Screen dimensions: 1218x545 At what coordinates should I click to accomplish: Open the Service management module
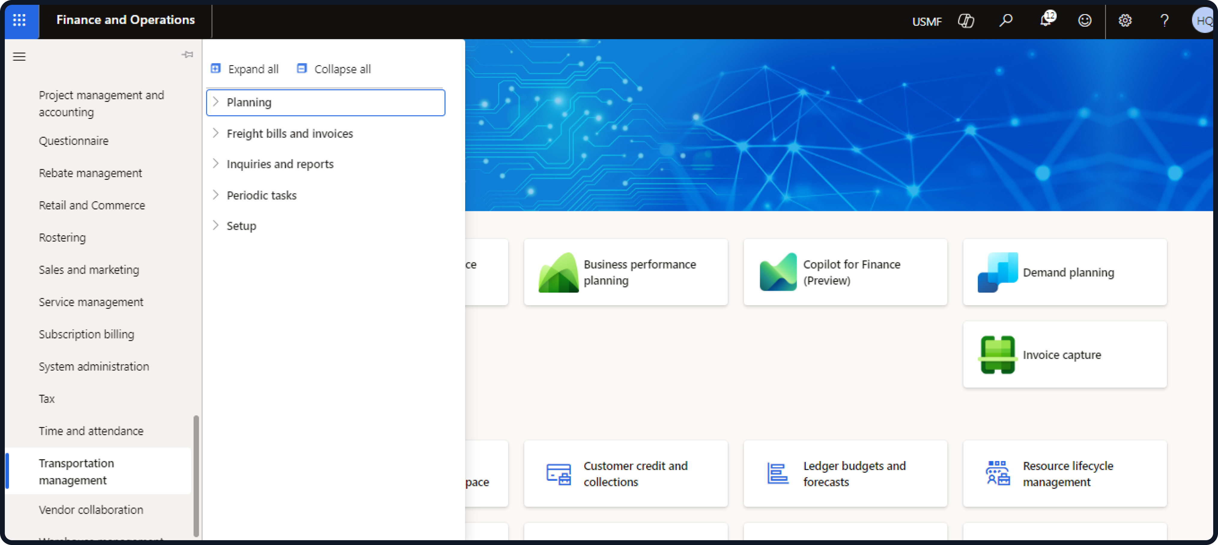(91, 302)
